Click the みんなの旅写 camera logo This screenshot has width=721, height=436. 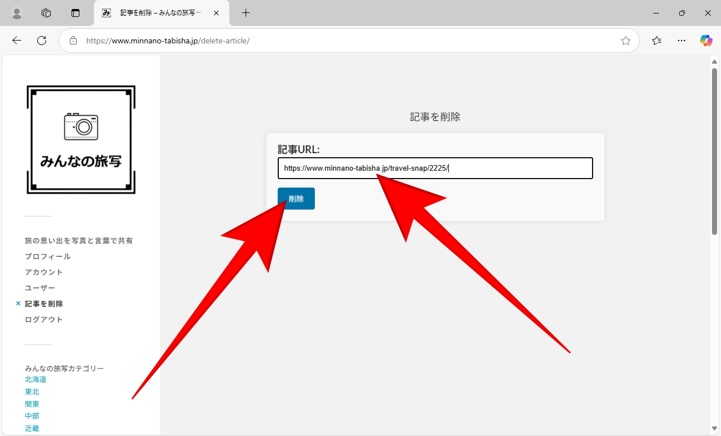tap(81, 140)
